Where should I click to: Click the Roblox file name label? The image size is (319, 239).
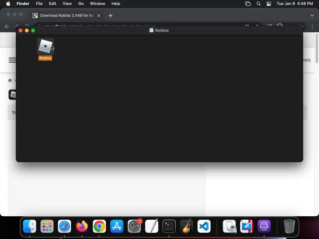click(45, 58)
